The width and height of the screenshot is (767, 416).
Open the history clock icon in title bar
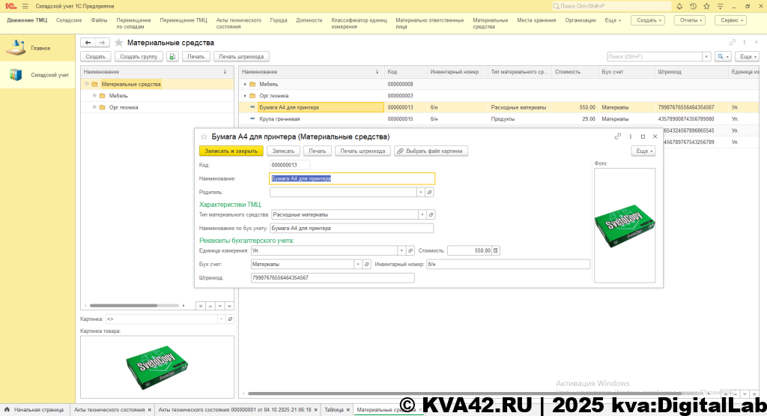click(694, 6)
